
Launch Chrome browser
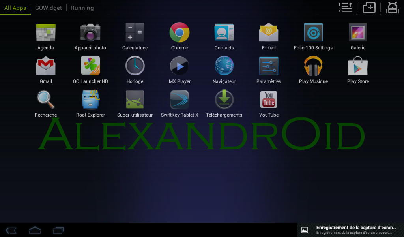[180, 36]
